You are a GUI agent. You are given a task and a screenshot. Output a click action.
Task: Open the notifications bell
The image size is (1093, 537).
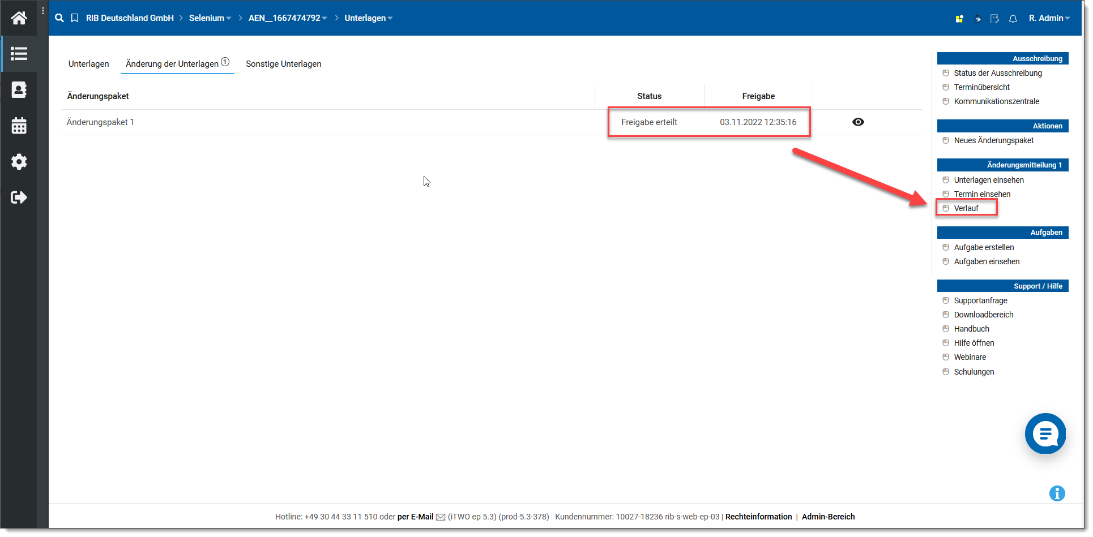[x=1013, y=19]
